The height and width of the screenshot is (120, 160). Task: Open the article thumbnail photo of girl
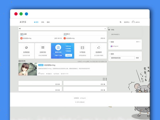pyautogui.click(x=28, y=69)
